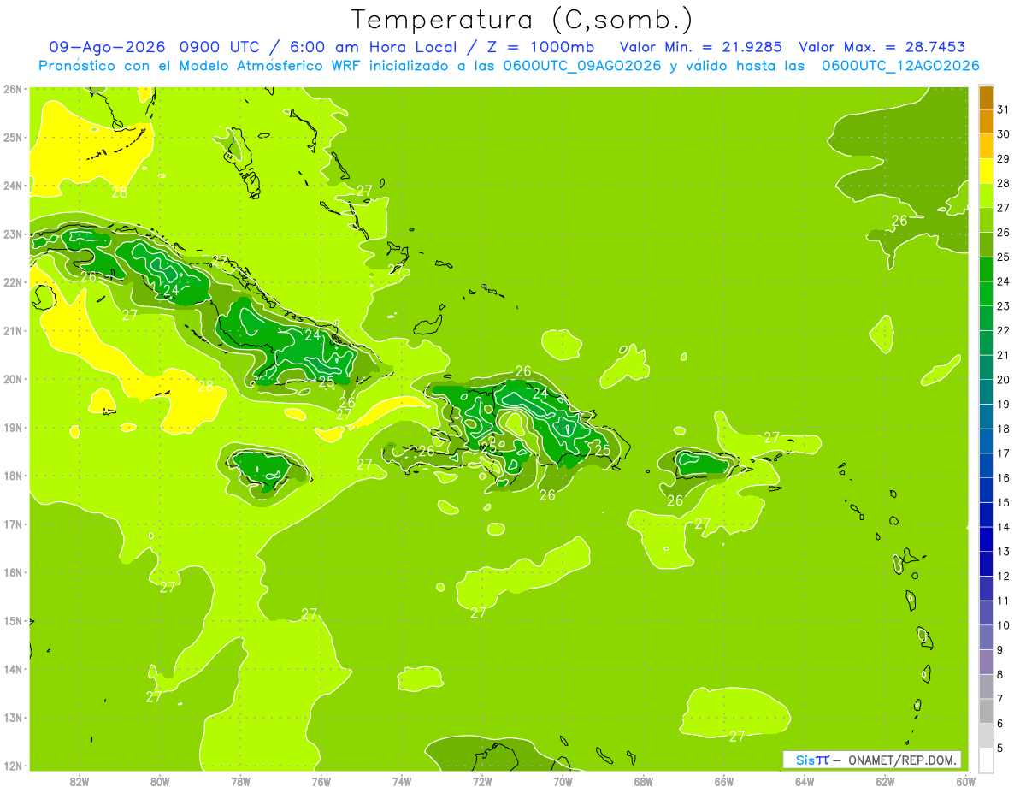The image size is (1026, 793).
Task: Click the latitude axis label '16N'
Action: [13, 572]
